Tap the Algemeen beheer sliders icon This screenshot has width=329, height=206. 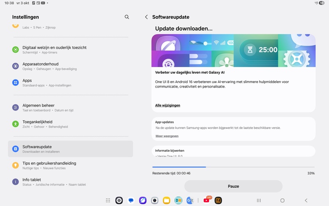click(16, 108)
